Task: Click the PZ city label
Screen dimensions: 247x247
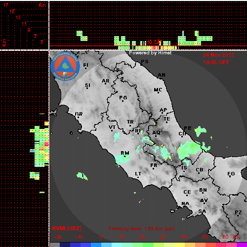Action: [x=238, y=212]
